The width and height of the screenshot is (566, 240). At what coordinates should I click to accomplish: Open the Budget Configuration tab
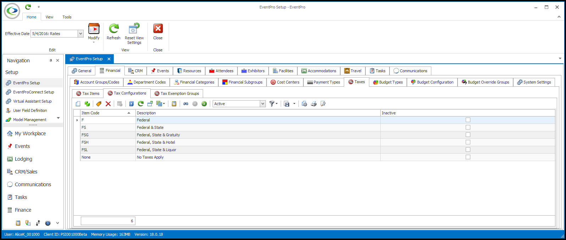(x=432, y=82)
